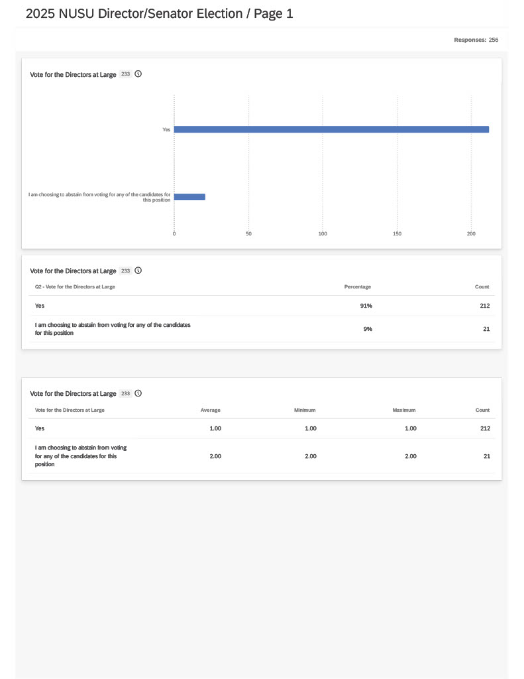Click the 233 badge on the percentage table panel
The height and width of the screenshot is (679, 524).
point(125,271)
